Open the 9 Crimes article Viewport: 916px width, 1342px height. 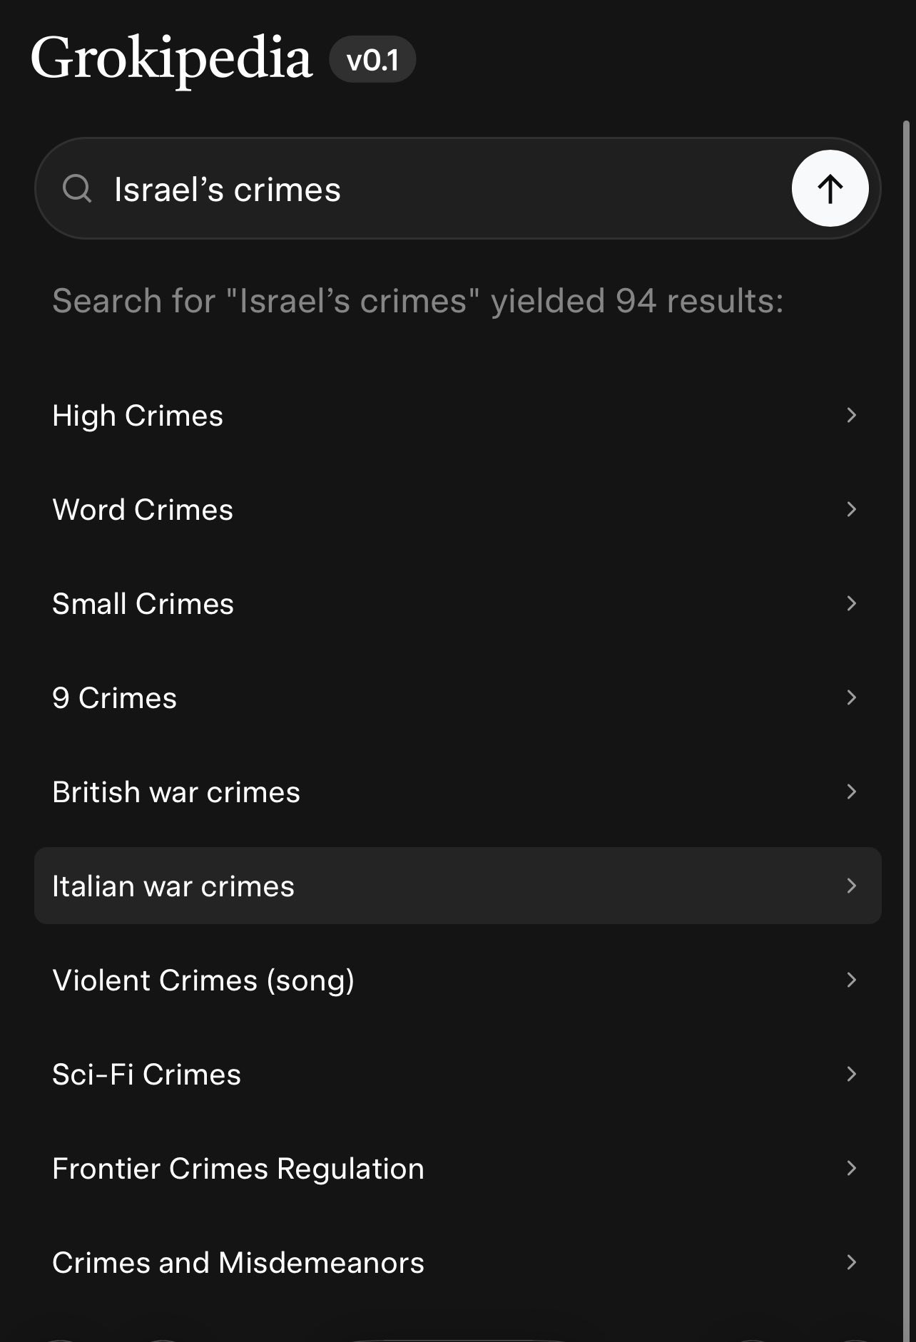coord(114,698)
